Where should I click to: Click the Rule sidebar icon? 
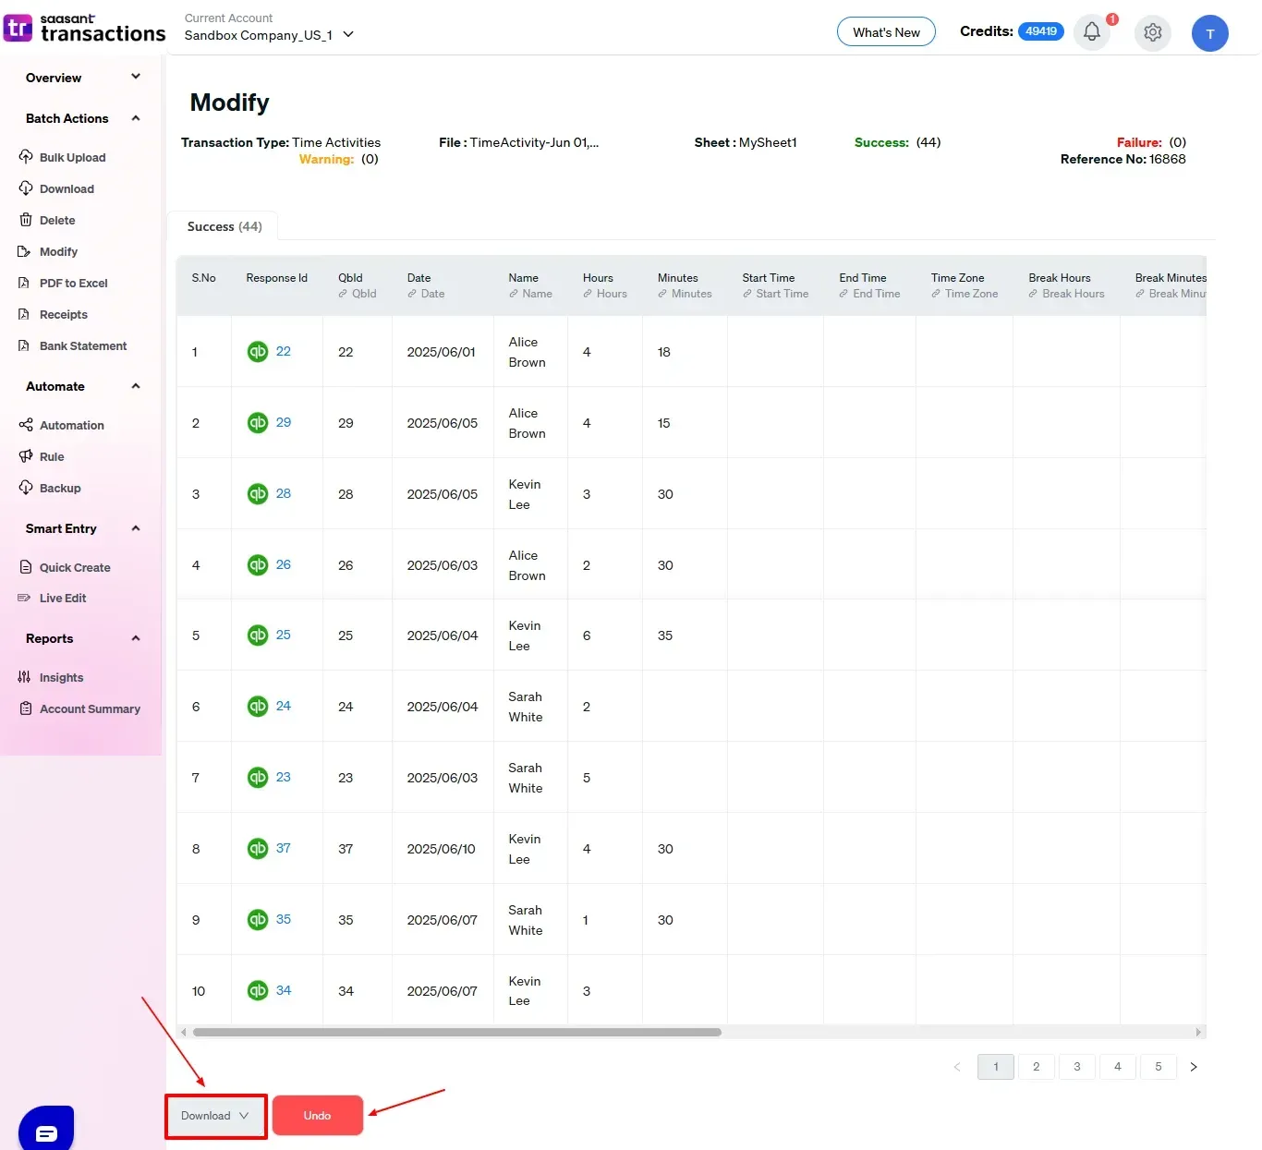26,455
